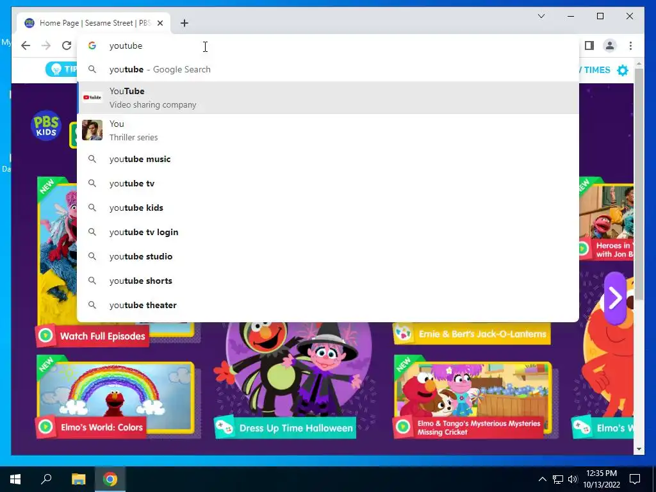The width and height of the screenshot is (656, 492).
Task: Click the Chrome taskbar icon
Action: (110, 479)
